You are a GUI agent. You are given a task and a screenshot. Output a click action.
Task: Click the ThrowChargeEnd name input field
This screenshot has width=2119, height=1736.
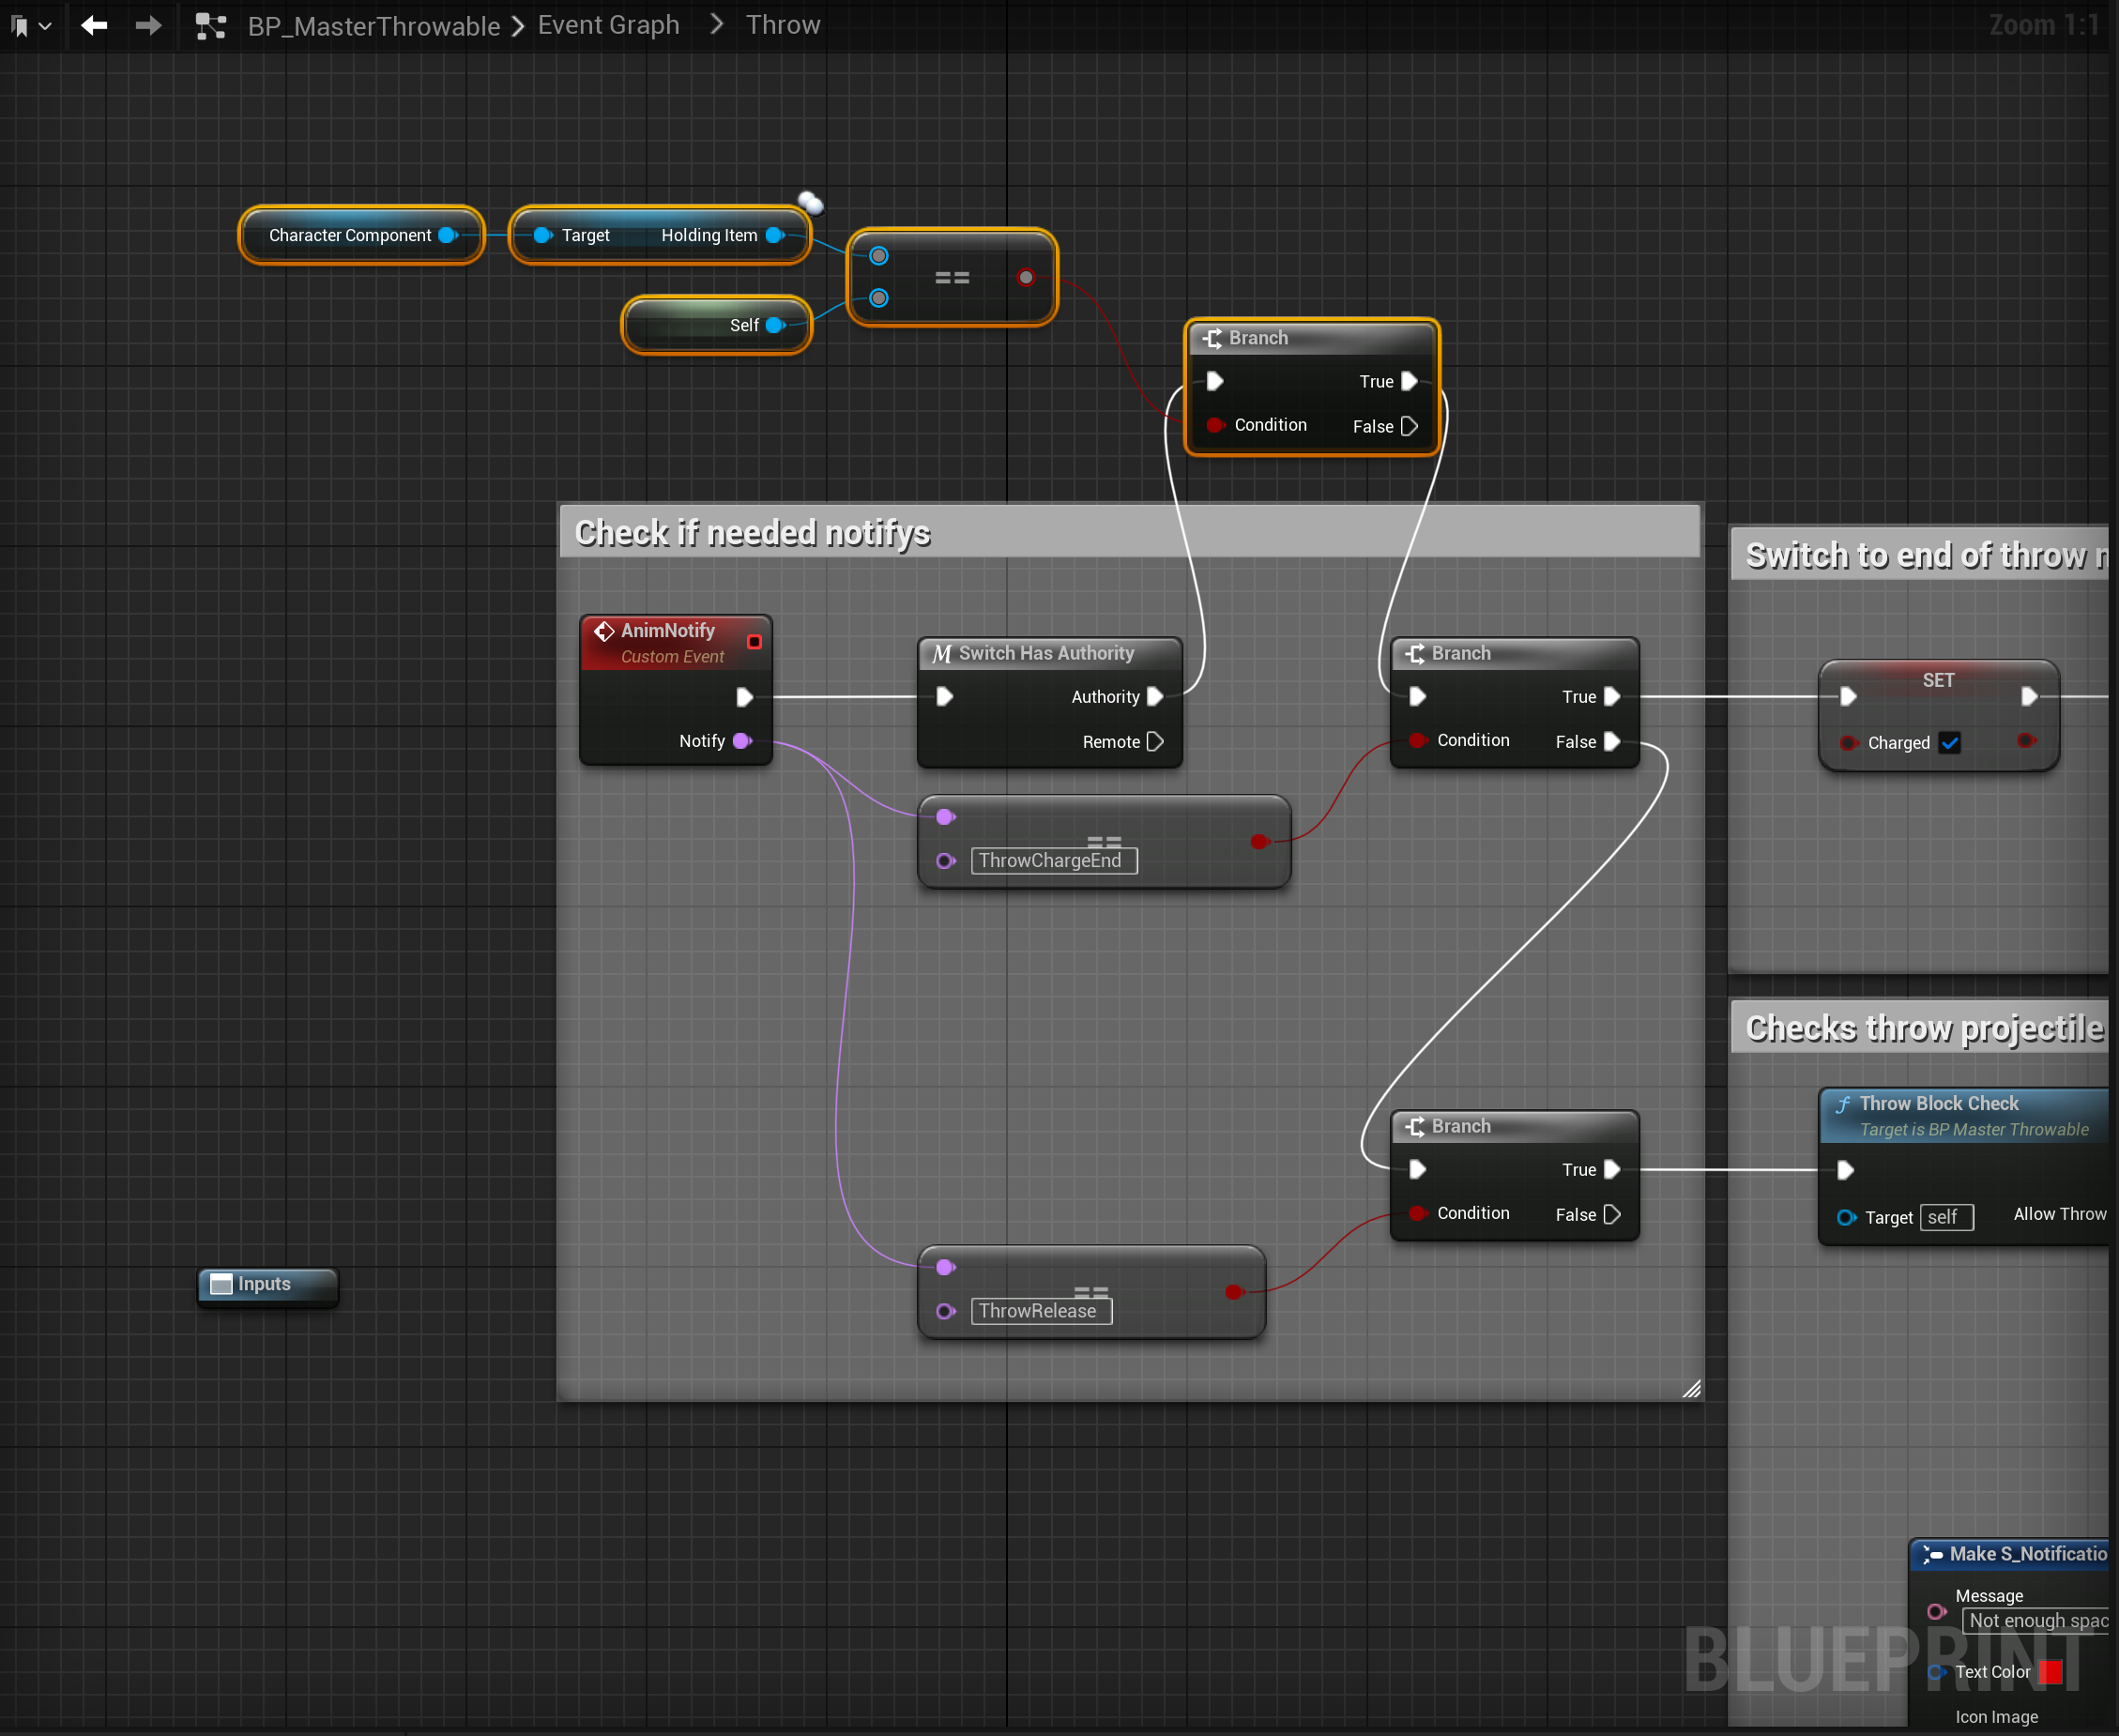click(1053, 861)
